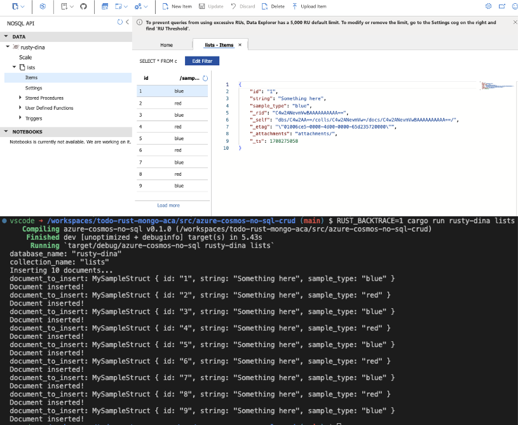
Task: Click the Update toolbar button
Action: click(x=211, y=6)
